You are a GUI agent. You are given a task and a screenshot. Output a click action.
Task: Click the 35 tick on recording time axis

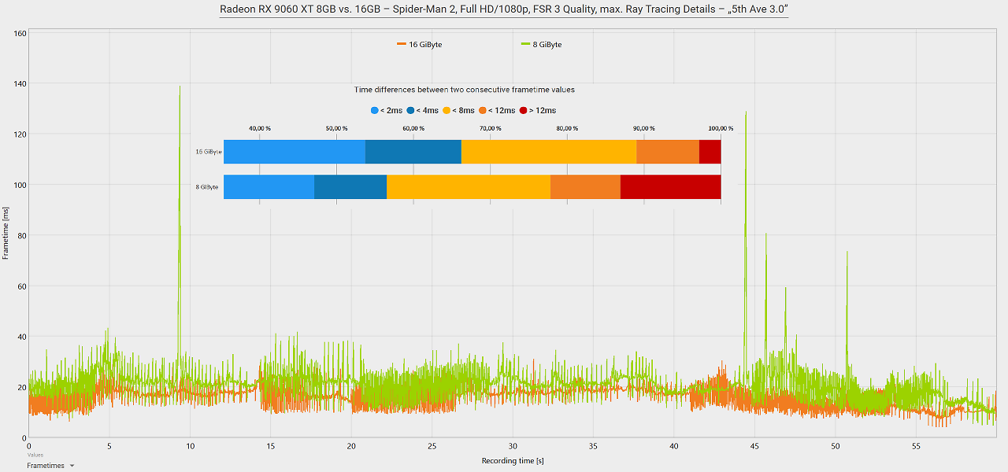(x=593, y=446)
